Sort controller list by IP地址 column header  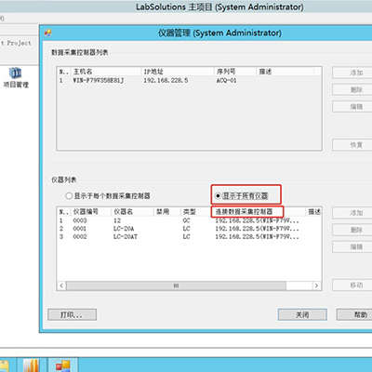pyautogui.click(x=178, y=72)
